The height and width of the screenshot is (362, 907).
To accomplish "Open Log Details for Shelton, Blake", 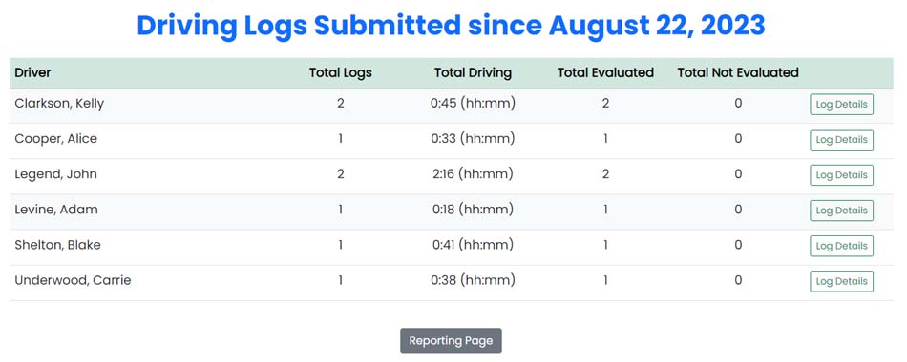I will point(841,246).
